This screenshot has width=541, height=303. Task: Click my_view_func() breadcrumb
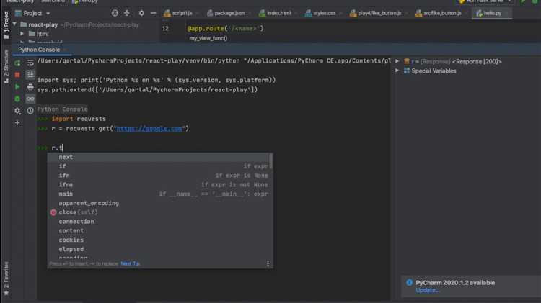208,38
